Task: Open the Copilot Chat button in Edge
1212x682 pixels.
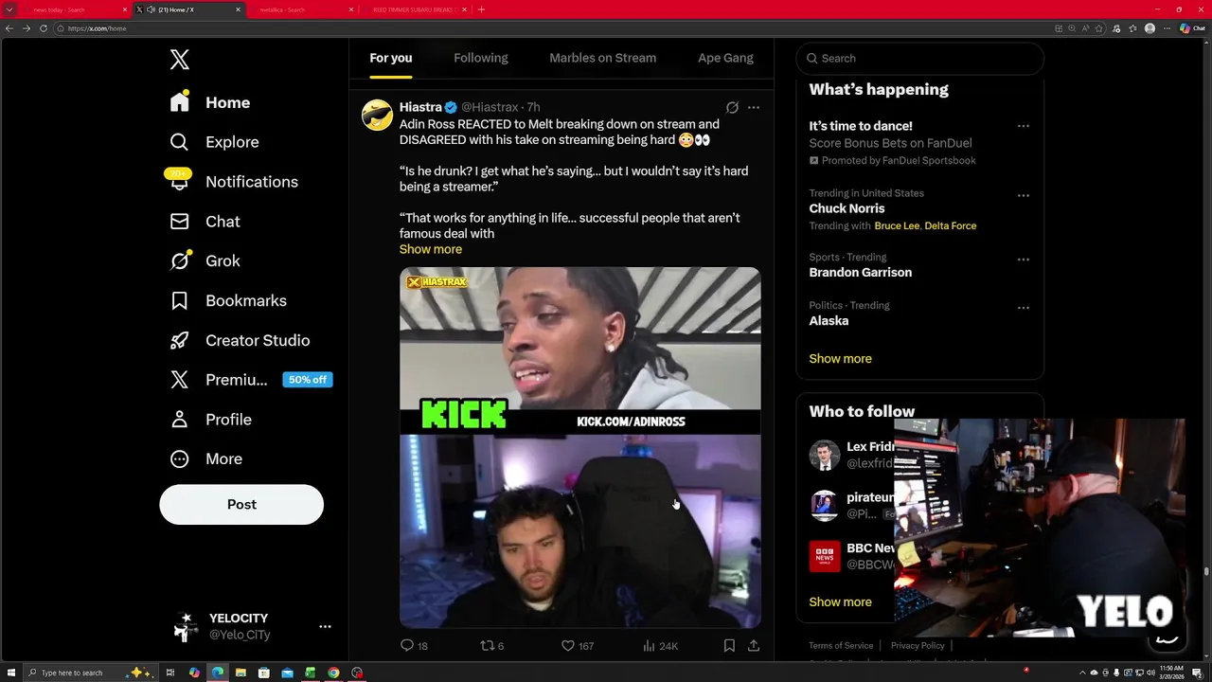Action: click(x=1192, y=28)
